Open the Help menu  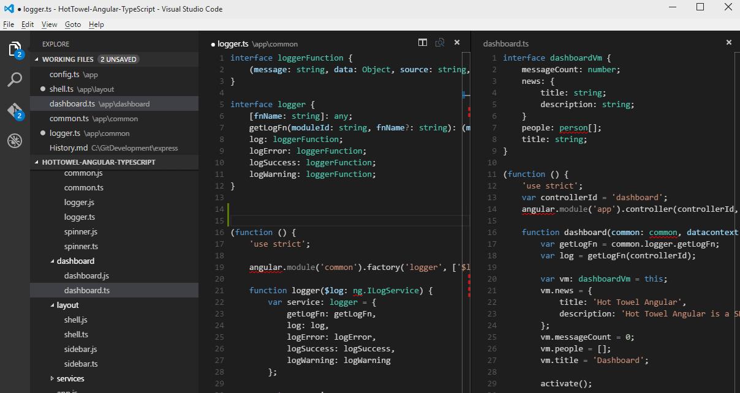[x=96, y=24]
